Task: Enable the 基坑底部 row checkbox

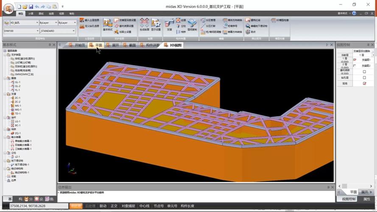Action: [x=364, y=72]
